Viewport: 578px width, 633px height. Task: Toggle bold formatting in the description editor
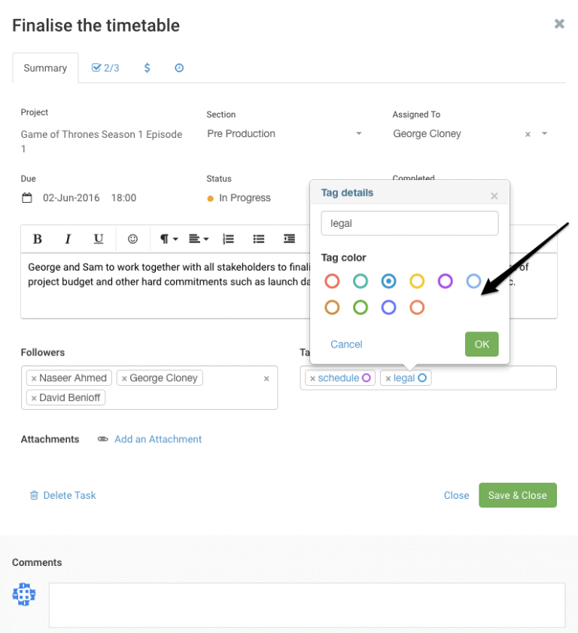tap(37, 239)
